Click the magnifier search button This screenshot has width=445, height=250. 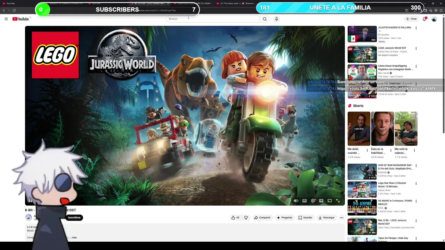click(x=265, y=19)
